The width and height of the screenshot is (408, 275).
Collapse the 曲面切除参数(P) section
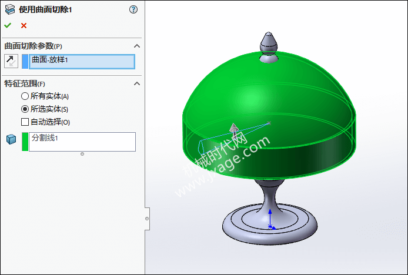[137, 46]
